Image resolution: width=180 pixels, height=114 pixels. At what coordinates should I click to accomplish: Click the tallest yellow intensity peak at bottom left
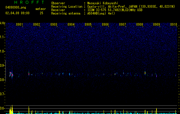click(x=12, y=109)
